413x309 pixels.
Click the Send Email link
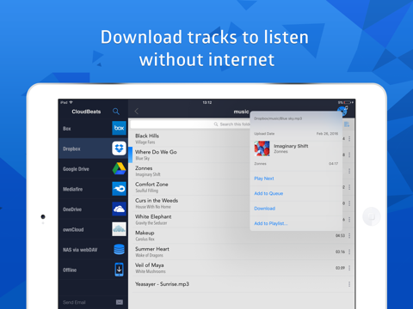point(74,302)
